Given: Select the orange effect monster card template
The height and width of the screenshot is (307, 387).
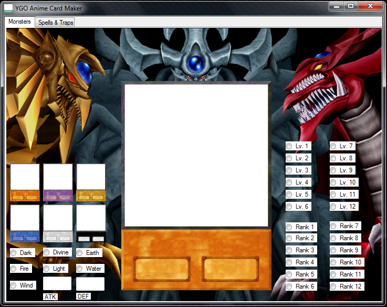Looking at the screenshot, I should coord(25,182).
